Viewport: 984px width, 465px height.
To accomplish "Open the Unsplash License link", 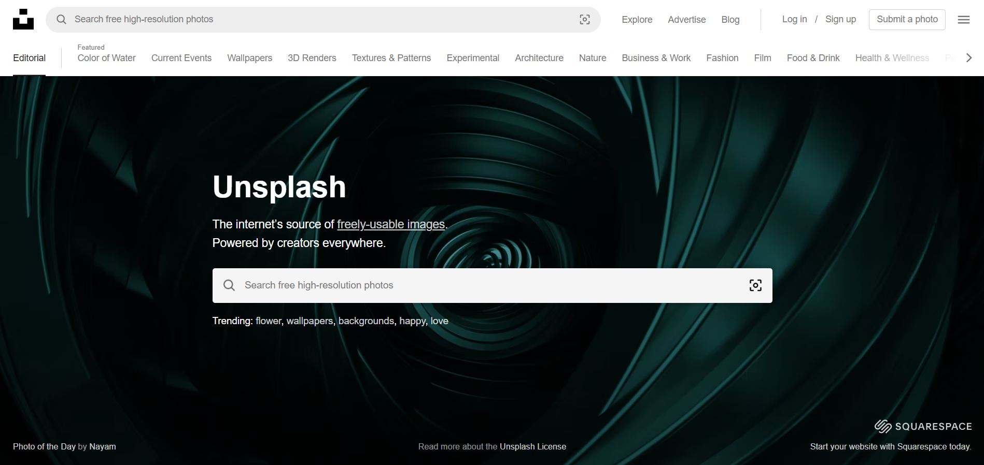I will (532, 446).
